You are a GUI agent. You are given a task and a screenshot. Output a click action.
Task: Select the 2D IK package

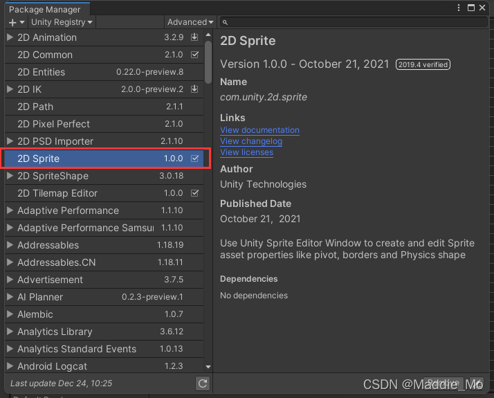(x=104, y=89)
